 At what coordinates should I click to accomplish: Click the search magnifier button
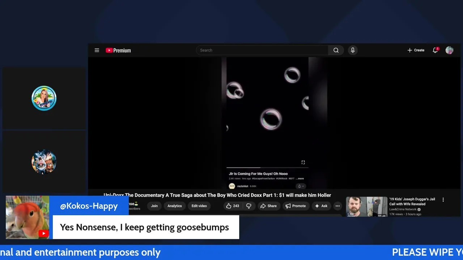tap(336, 50)
